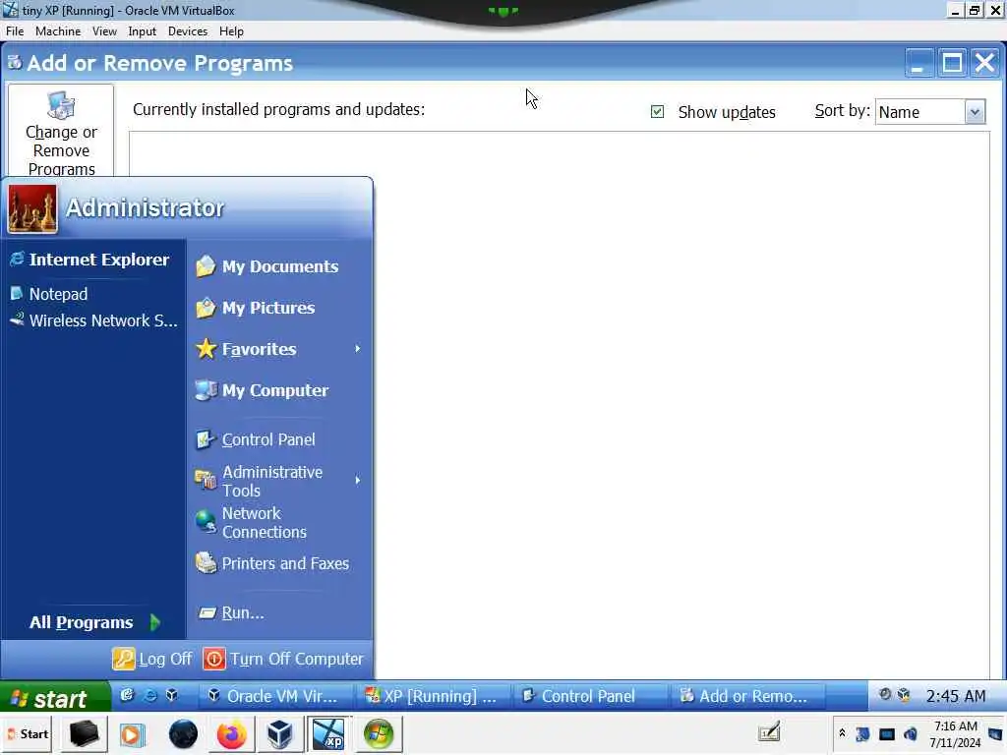The width and height of the screenshot is (1007, 755).
Task: Open Wireless Network Setup wizard entry
Action: pos(93,320)
